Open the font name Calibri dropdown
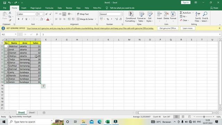Image resolution: width=222 pixels, height=125 pixels. pos(35,14)
